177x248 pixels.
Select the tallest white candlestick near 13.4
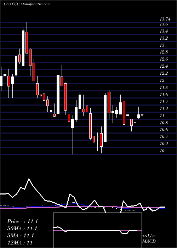(x=23, y=48)
